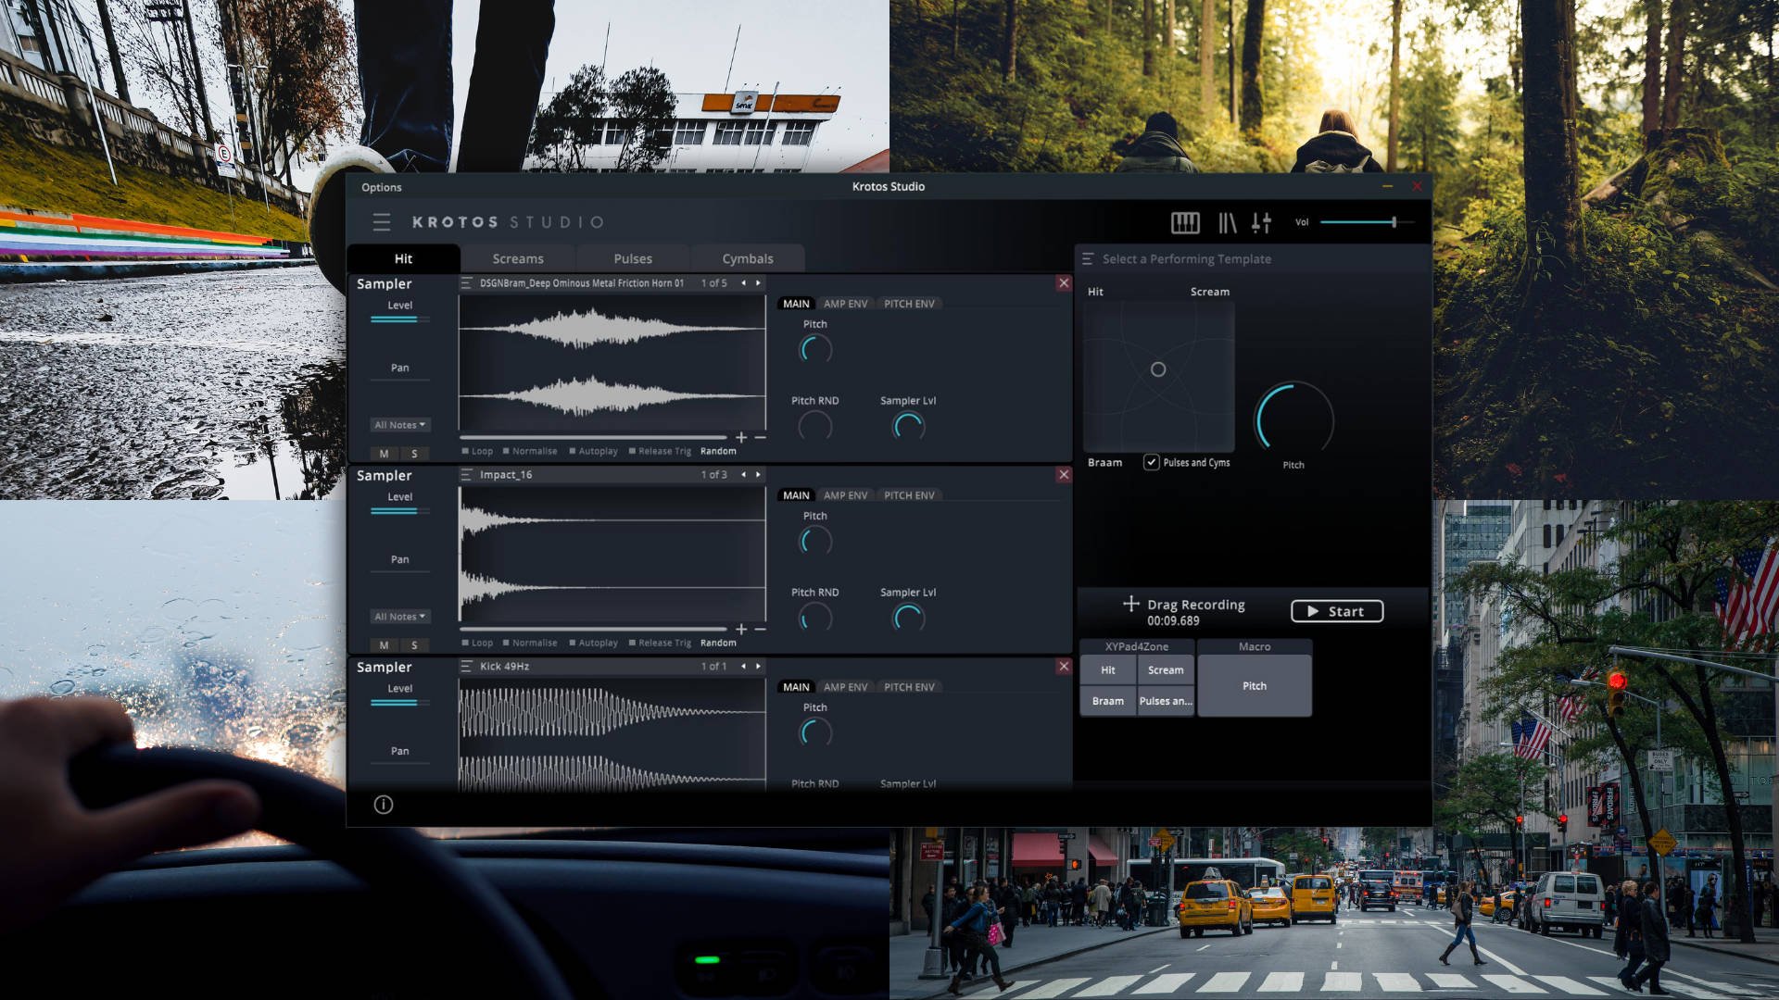Open file list menu for DSGNBram sample
Viewport: 1779px width, 1000px height.
(x=467, y=283)
